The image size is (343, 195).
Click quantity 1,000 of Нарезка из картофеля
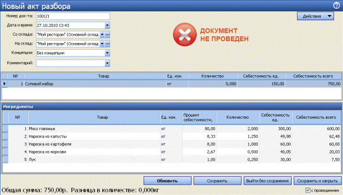238,144
